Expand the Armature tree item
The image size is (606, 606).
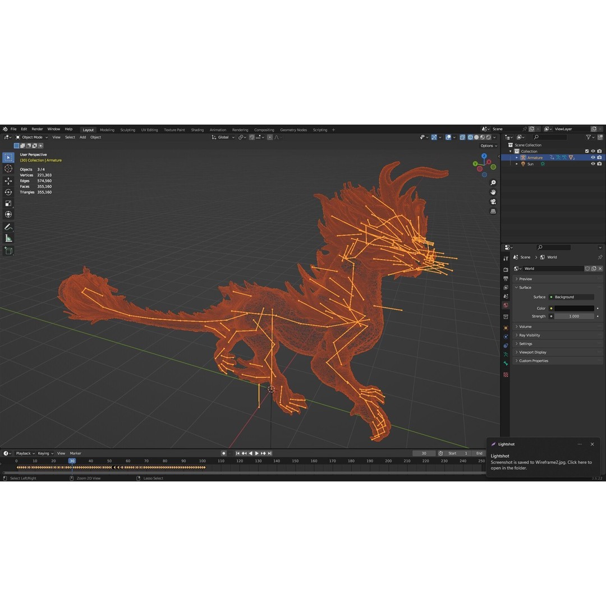point(517,158)
